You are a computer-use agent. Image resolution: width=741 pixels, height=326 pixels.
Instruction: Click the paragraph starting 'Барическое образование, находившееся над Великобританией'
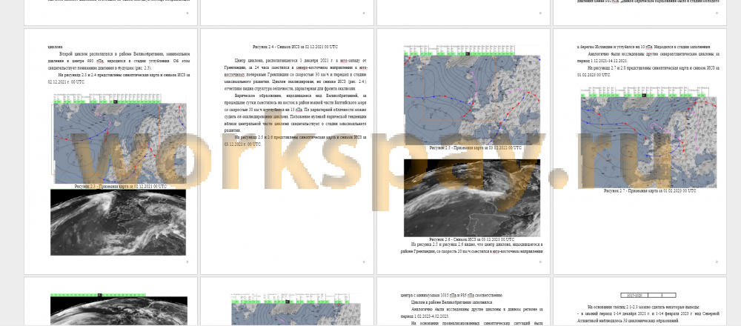296,113
